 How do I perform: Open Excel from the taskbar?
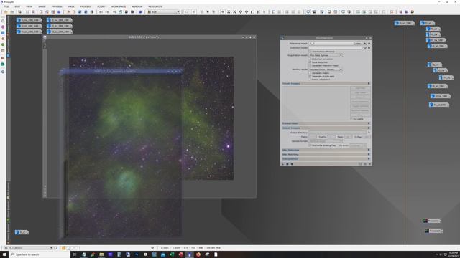[172, 254]
